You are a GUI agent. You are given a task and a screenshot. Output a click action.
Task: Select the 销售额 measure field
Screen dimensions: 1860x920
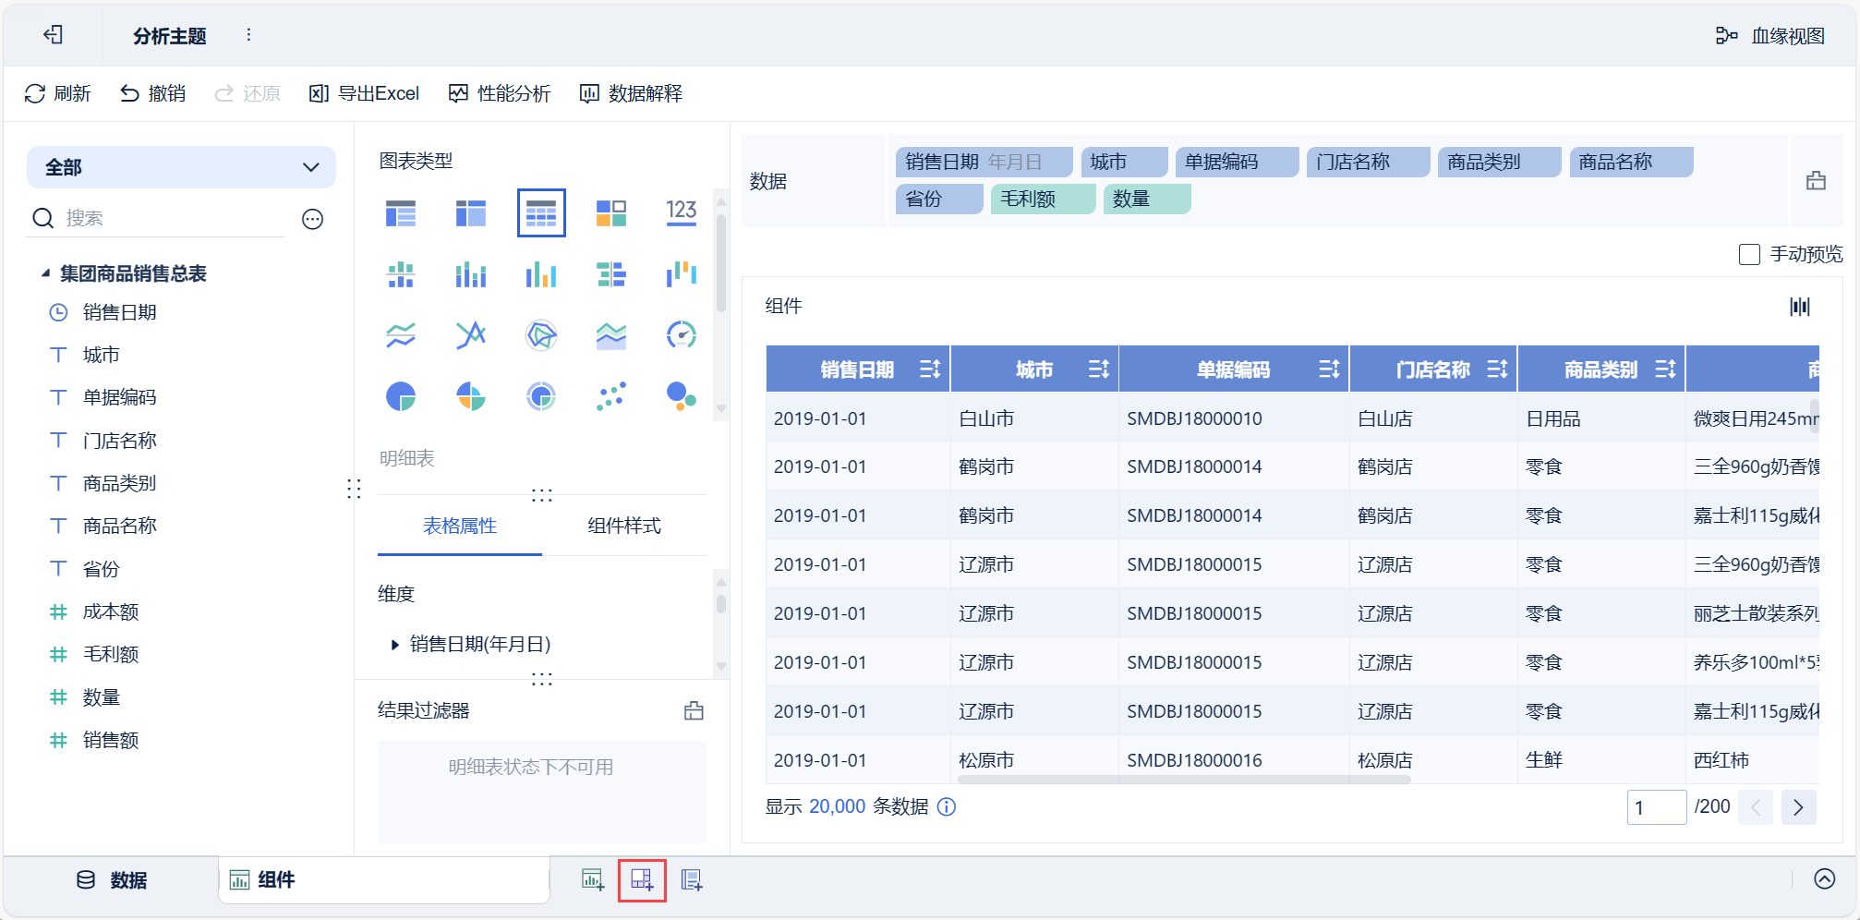tap(110, 740)
